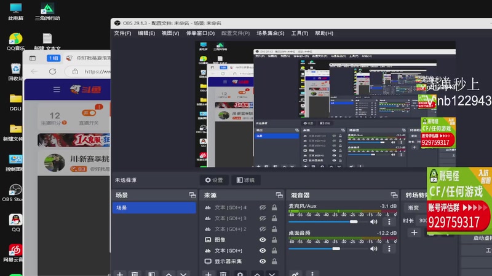Toggle lock on 图像 source
The image size is (492, 276).
pos(274,240)
